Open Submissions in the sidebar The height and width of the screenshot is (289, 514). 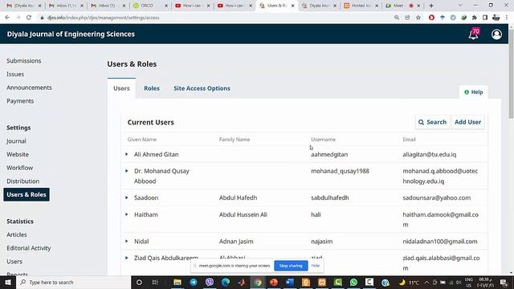24,61
